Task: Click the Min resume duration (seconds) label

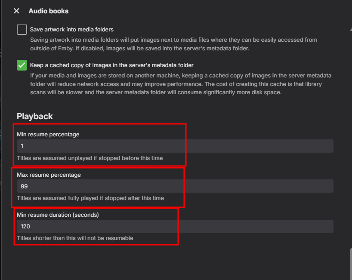Action: click(x=58, y=215)
